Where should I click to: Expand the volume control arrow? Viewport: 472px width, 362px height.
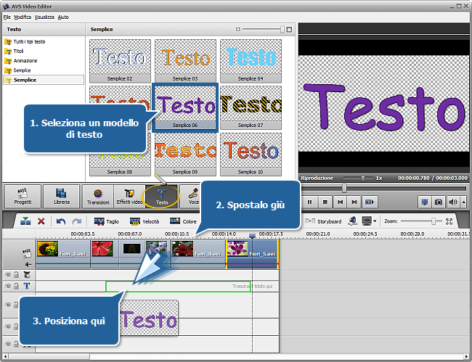click(x=463, y=202)
